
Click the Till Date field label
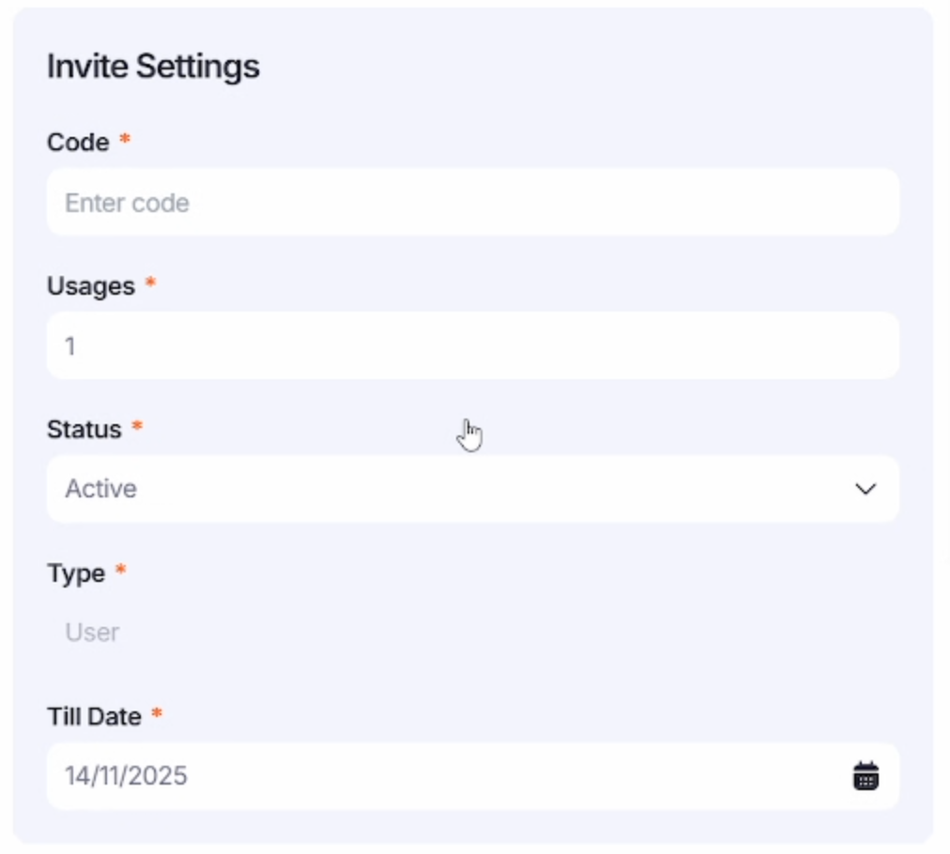(94, 717)
